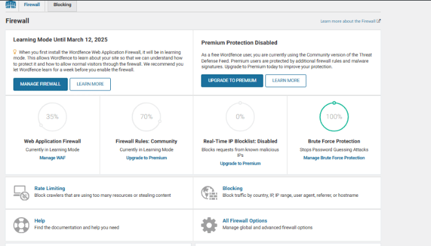The image size is (431, 246).
Task: Click Blocks requests from known malicious IPs text
Action: pos(240,153)
